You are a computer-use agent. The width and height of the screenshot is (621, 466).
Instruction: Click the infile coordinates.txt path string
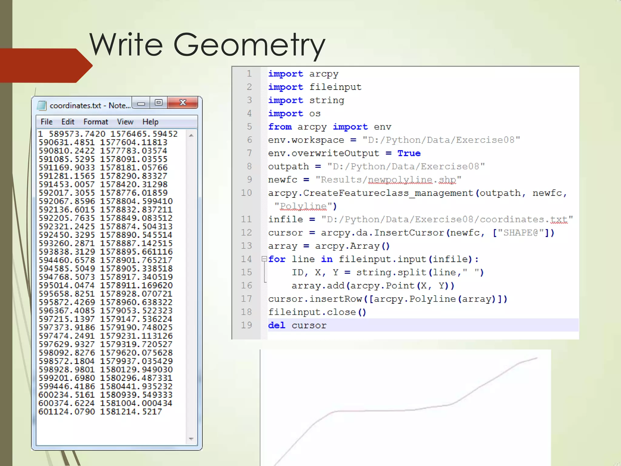click(x=447, y=219)
